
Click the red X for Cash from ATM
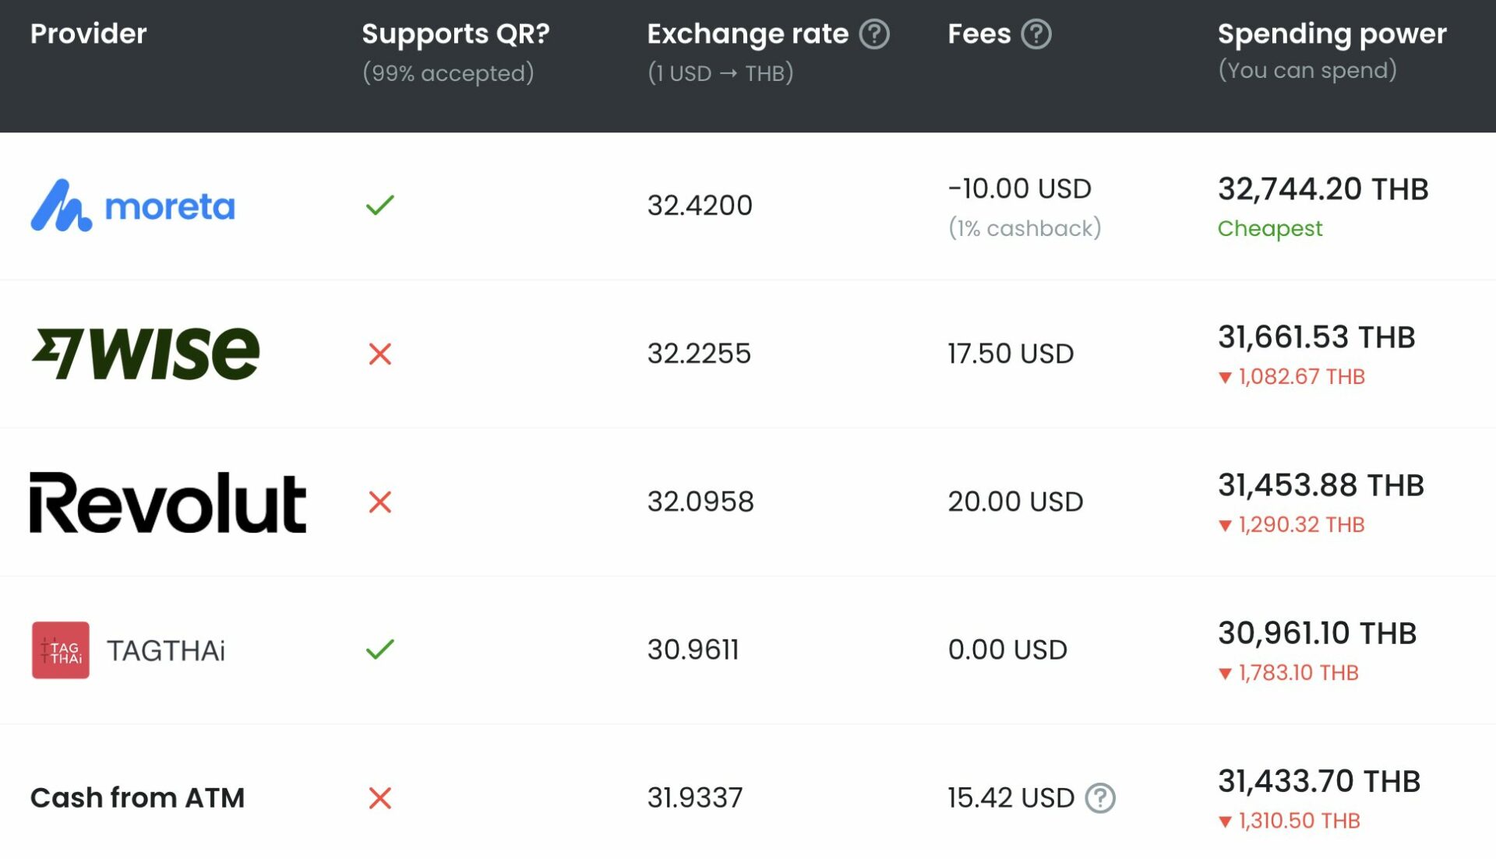pyautogui.click(x=380, y=798)
